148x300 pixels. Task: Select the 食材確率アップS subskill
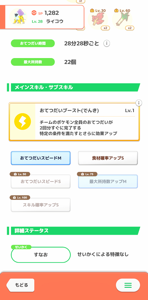point(108,158)
